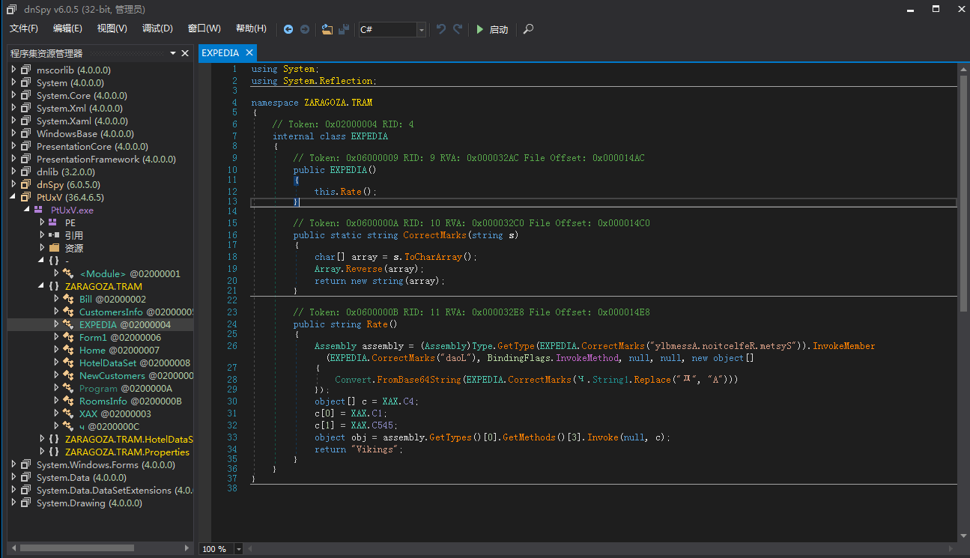
Task: Open the 窗口(W) menu
Action: click(204, 28)
